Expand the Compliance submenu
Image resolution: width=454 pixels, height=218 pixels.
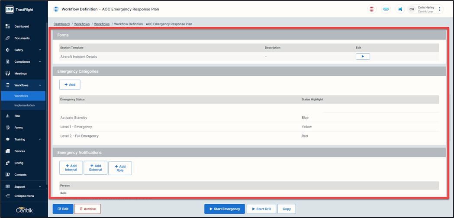click(40, 62)
